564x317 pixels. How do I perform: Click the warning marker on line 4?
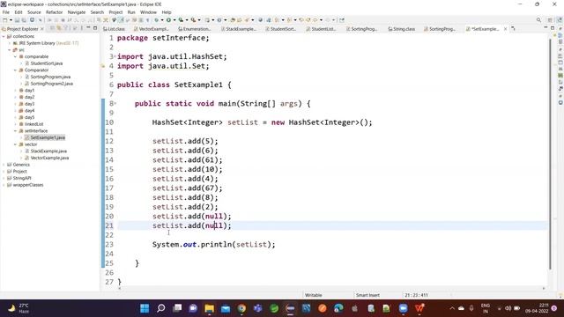(x=103, y=66)
